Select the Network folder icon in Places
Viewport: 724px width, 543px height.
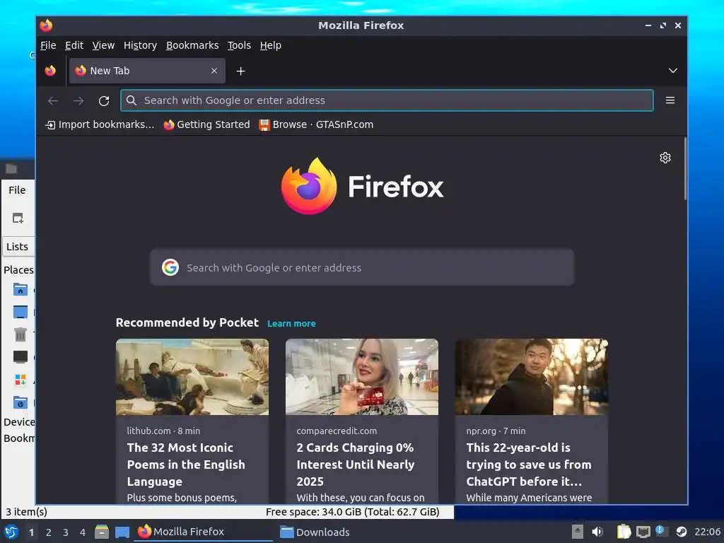click(x=20, y=402)
